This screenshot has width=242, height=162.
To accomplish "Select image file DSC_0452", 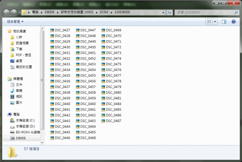I will (x=86, y=58).
